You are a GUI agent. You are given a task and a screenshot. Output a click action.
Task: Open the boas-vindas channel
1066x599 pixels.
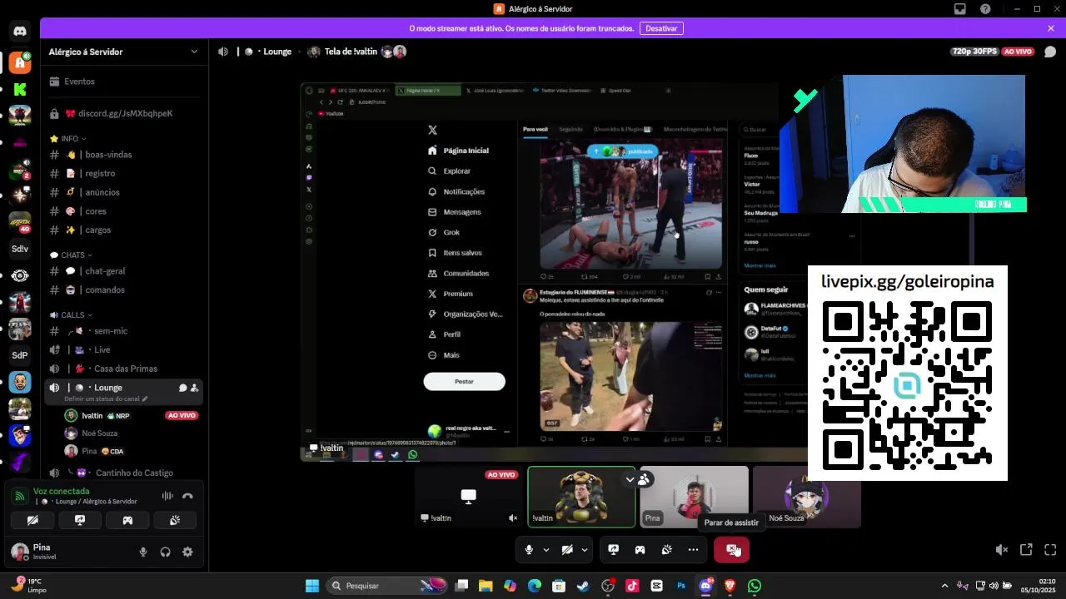(x=125, y=155)
